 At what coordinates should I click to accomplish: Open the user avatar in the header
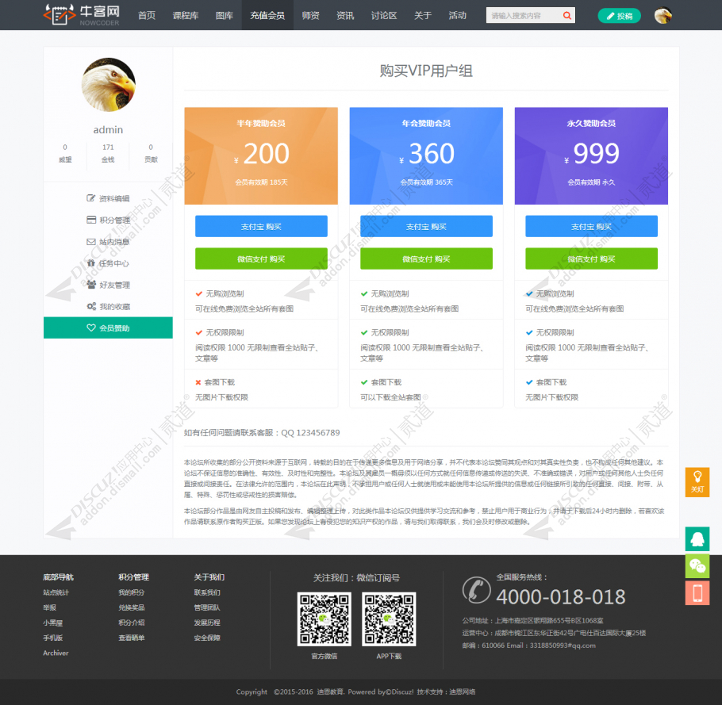pos(662,16)
